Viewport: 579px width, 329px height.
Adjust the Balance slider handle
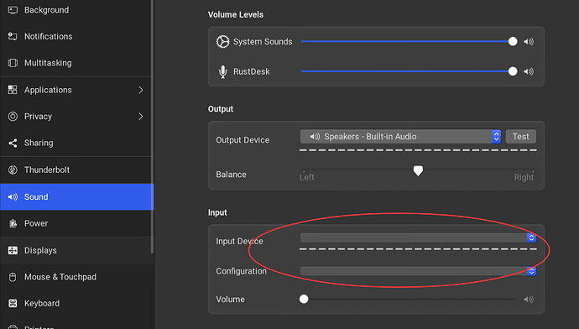pos(418,170)
